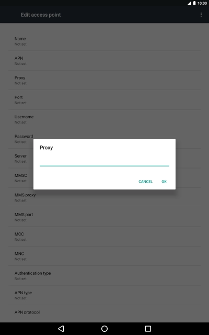Screen dimensions: 209x335
Task: Tap the 10:00 clock in status bar
Action: (202, 3)
